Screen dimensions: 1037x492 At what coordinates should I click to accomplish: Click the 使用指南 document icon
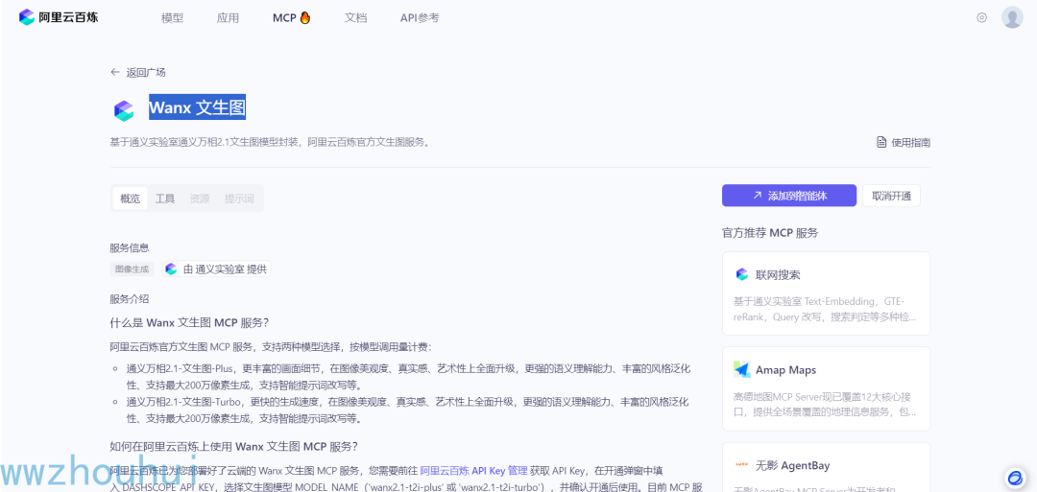point(880,142)
